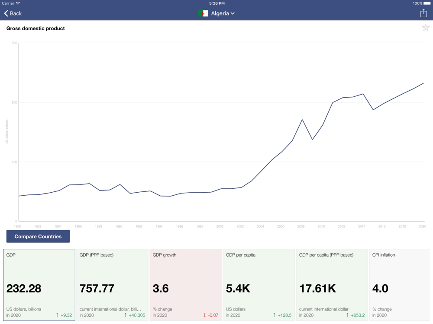Go back using the Back button

13,13
